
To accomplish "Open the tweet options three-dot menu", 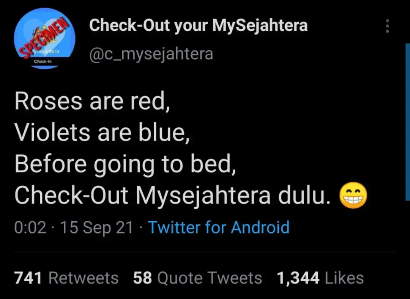I will [x=387, y=26].
